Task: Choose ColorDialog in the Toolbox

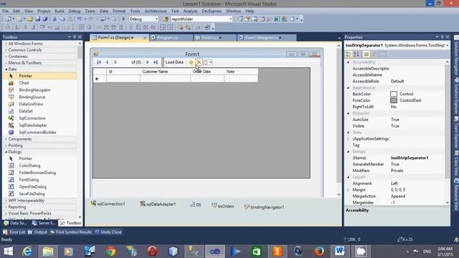Action: tap(29, 166)
